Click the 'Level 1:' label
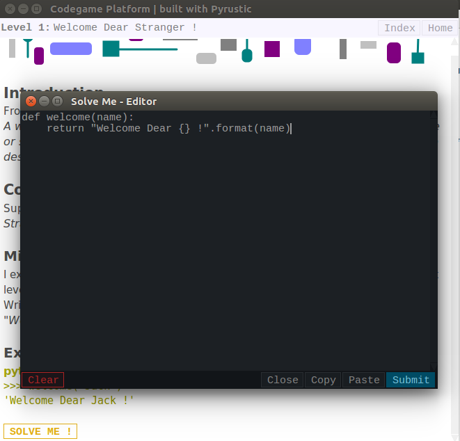Viewport: 460px width, 441px height. (25, 27)
